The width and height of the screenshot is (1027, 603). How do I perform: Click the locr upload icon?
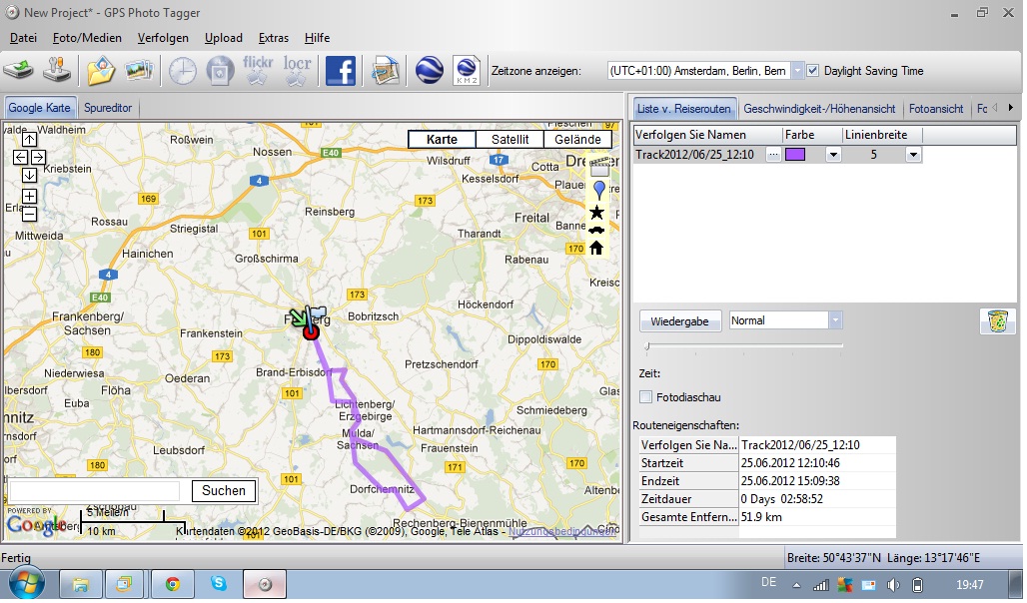(297, 70)
